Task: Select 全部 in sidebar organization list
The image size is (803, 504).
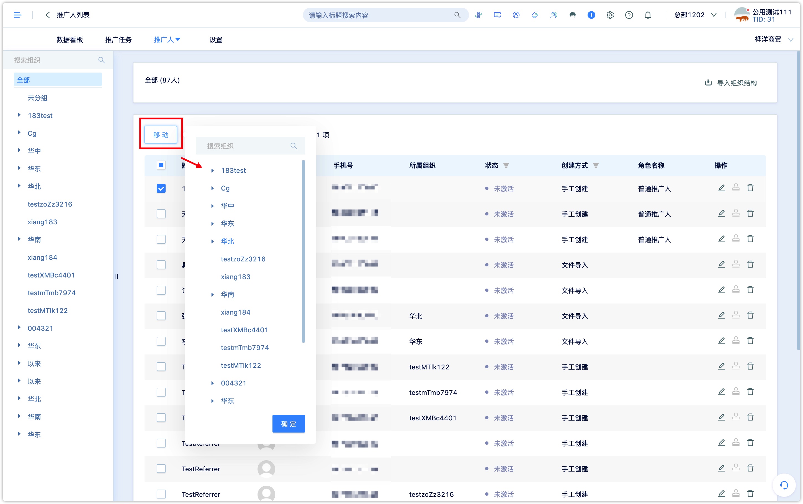Action: coord(58,80)
